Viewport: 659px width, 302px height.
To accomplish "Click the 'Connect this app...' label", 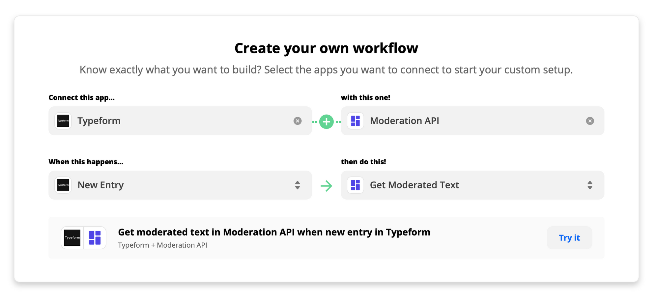I will pos(81,97).
